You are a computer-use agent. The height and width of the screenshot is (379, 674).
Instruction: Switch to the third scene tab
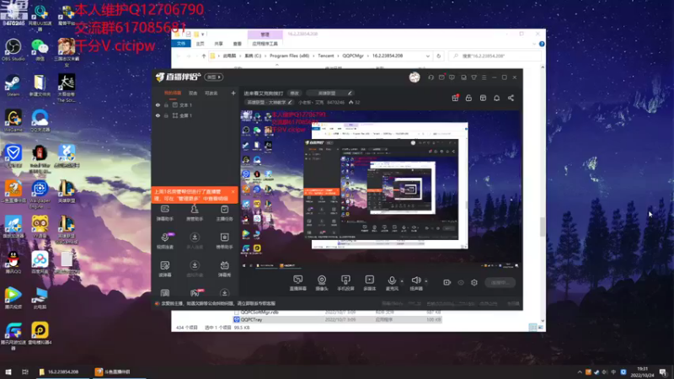[211, 93]
